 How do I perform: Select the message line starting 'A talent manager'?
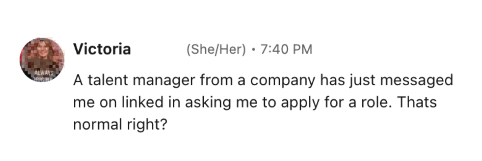(262, 81)
